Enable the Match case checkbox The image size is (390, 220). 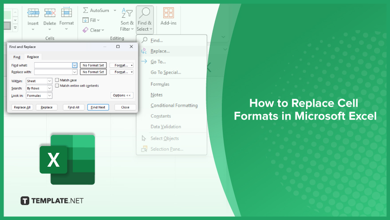point(57,80)
